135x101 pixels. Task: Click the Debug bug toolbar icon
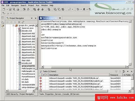(x=78, y=9)
